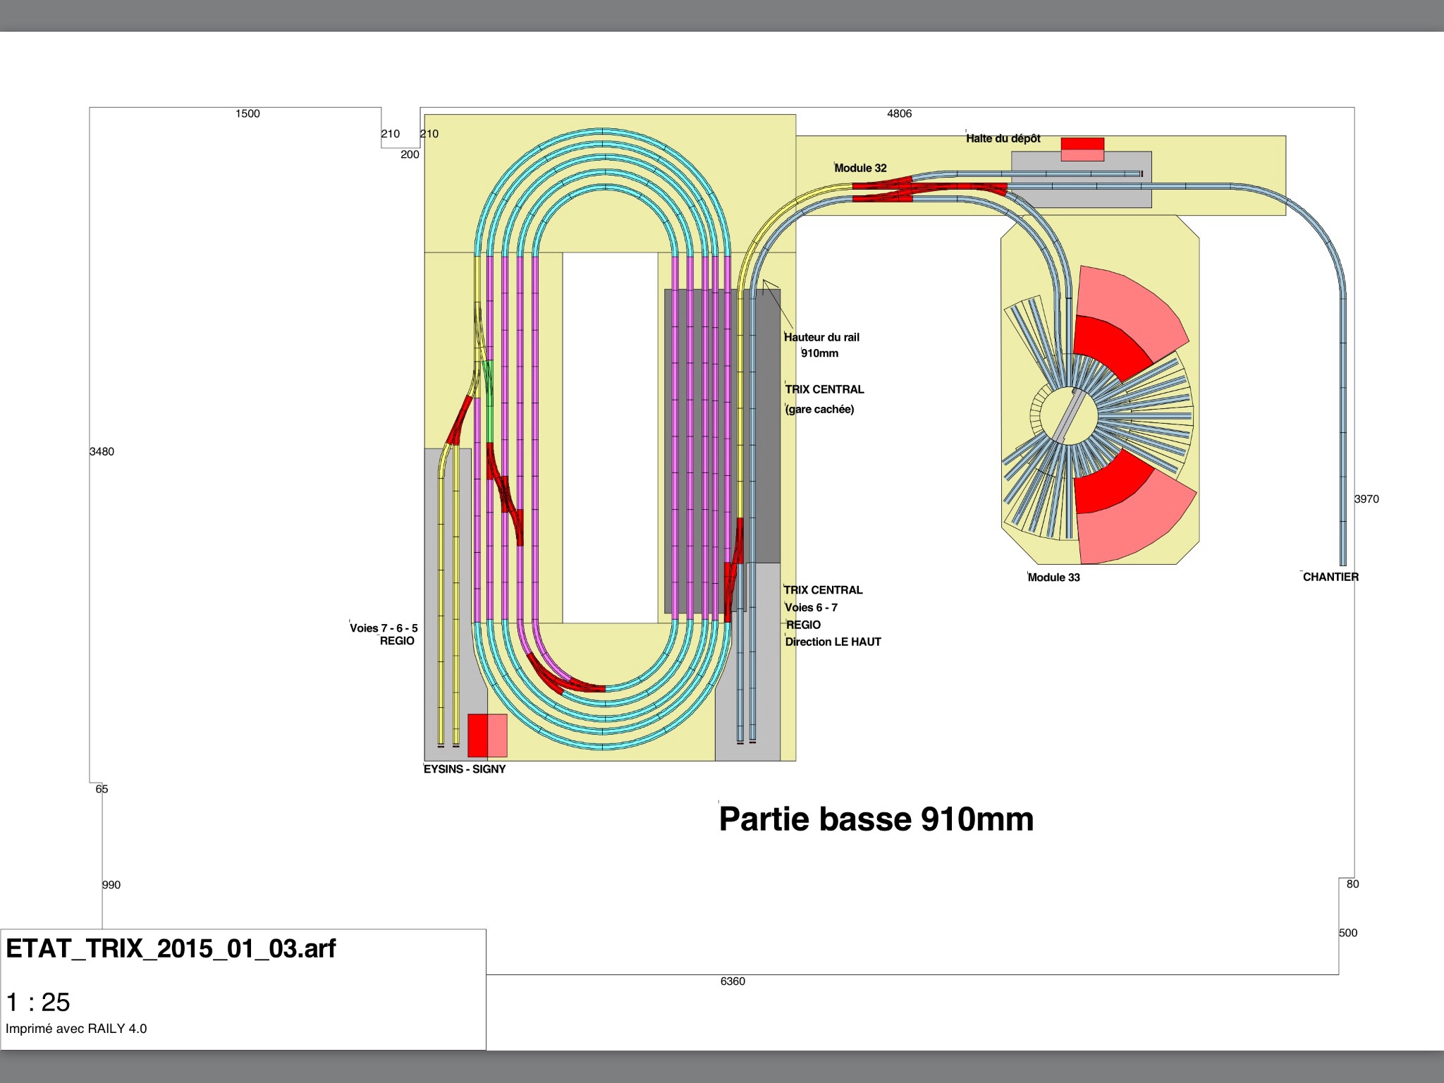1444x1083 pixels.
Task: Select the red building at Halte du dépôt
Action: [x=1082, y=149]
